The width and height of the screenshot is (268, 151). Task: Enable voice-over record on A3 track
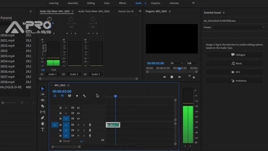(90, 136)
